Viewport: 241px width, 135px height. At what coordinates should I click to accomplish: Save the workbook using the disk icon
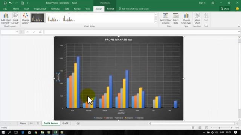coord(5,3)
